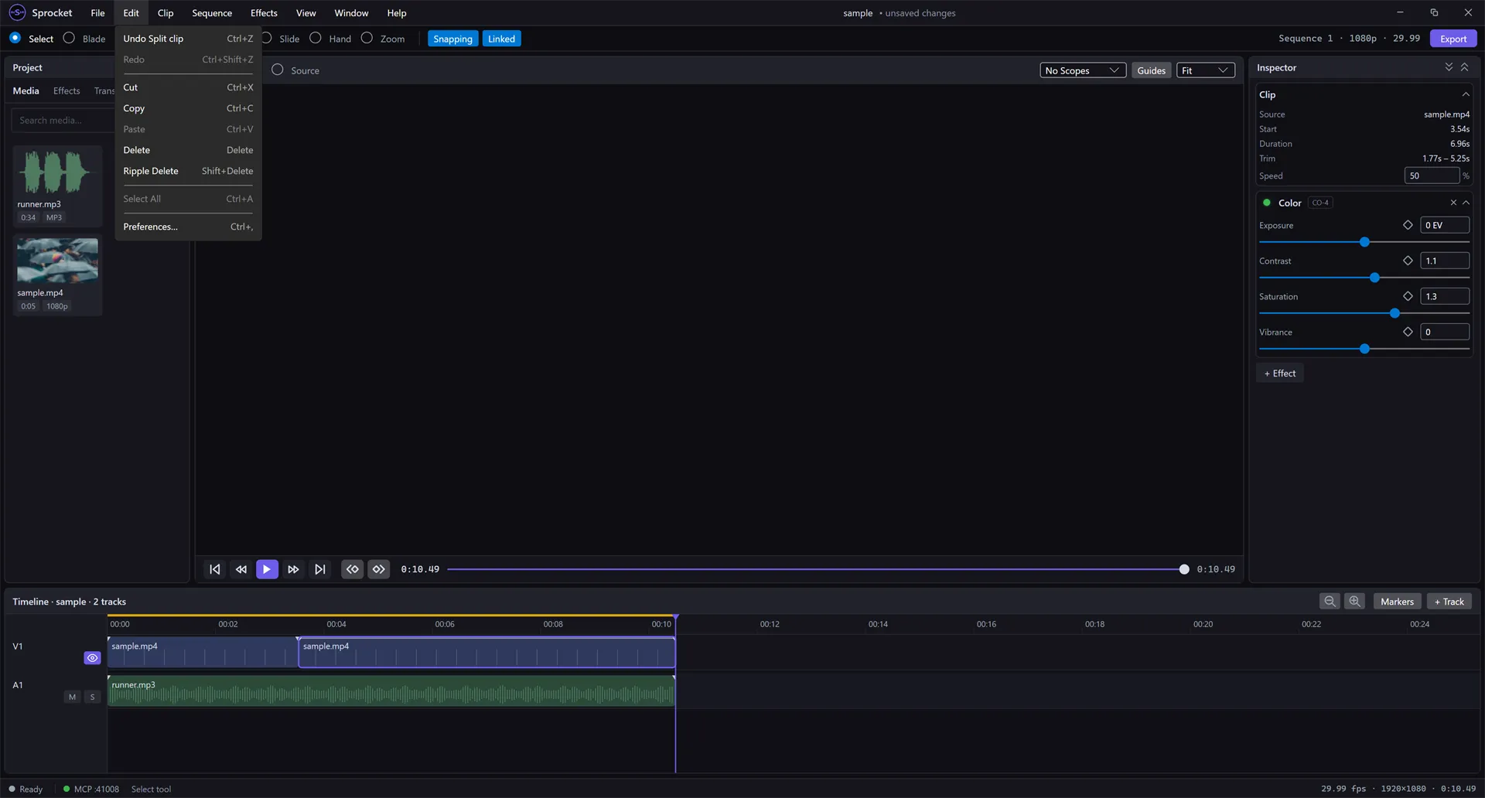Screen dimensions: 1485x798
Task: Click the Exposure keyframe diamond icon
Action: pos(1408,225)
